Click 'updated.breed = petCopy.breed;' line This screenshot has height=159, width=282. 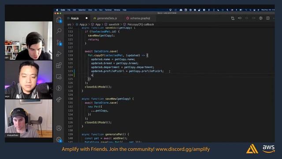[115, 63]
